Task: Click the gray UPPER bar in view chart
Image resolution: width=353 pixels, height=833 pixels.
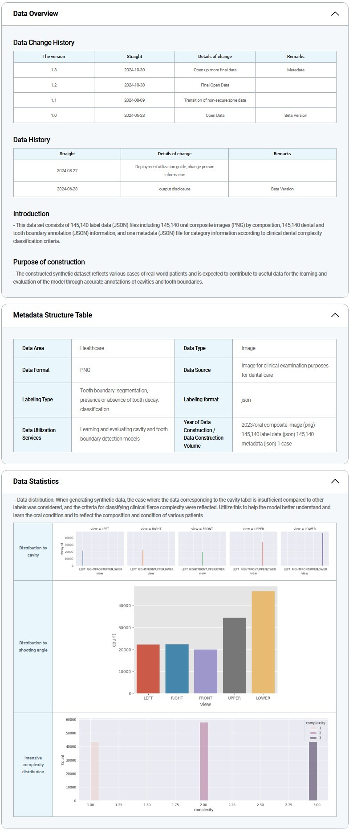Action: click(234, 656)
